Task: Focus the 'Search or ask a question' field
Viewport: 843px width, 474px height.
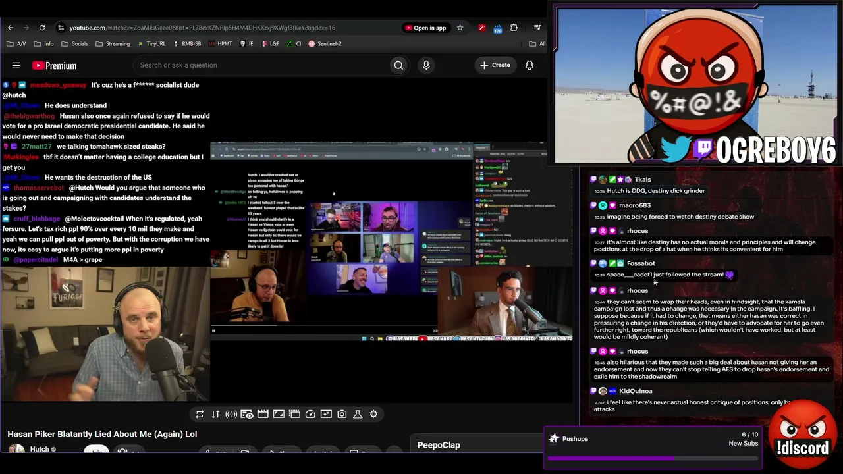Action: (261, 65)
